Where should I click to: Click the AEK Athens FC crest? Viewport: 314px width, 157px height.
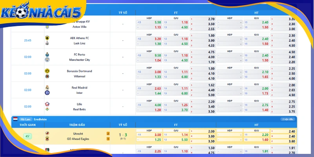pyautogui.click(x=47, y=38)
